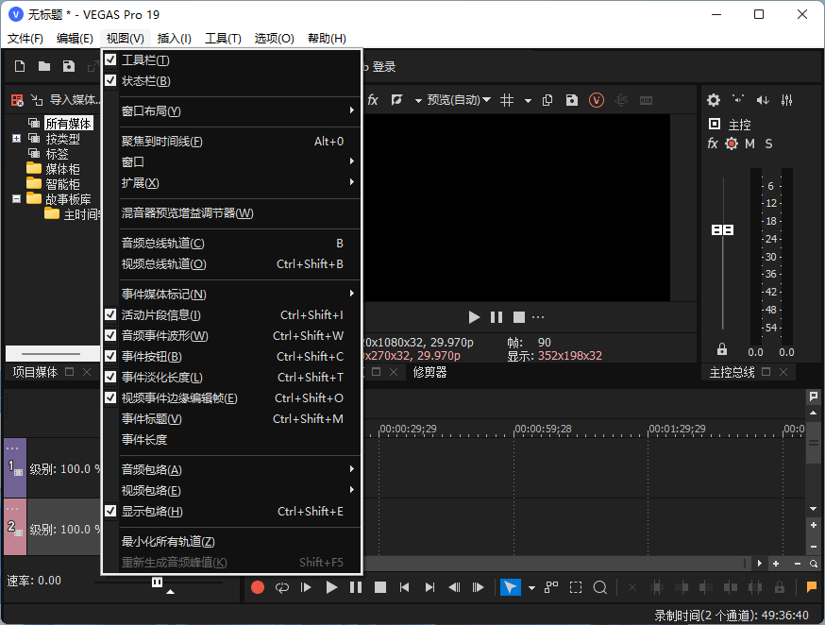Select the zoom magnifier edit tool
The image size is (825, 625).
[599, 587]
